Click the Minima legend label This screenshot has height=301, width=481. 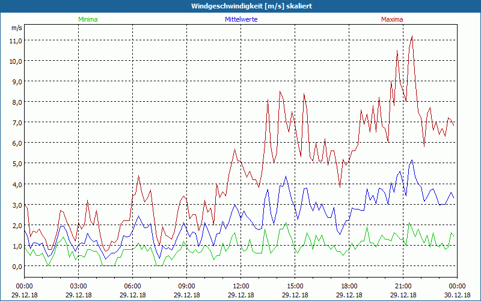coord(88,19)
